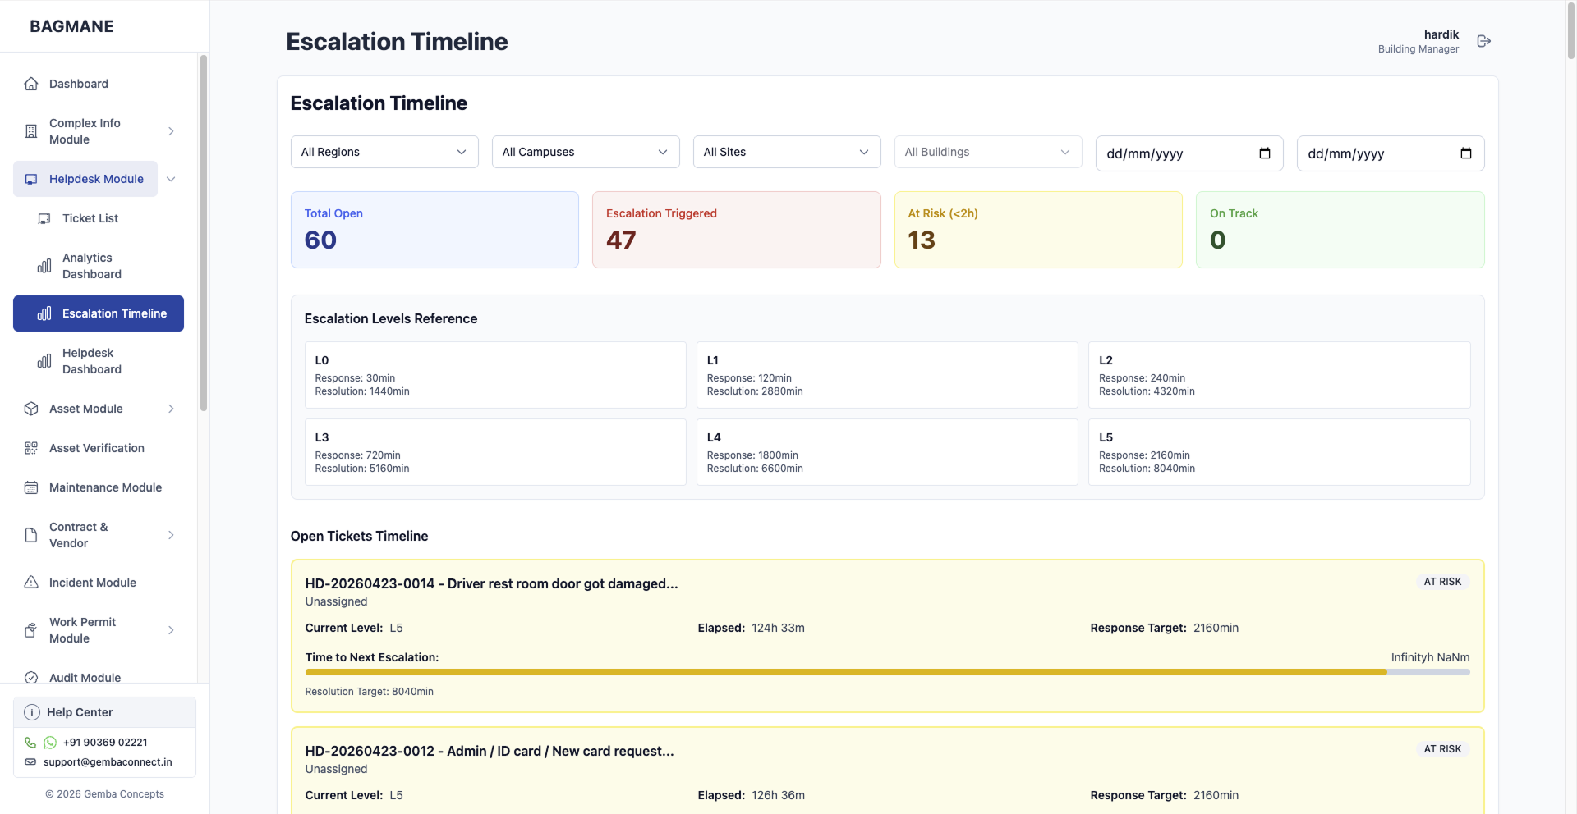Click the Audit Module check icon

coord(31,678)
